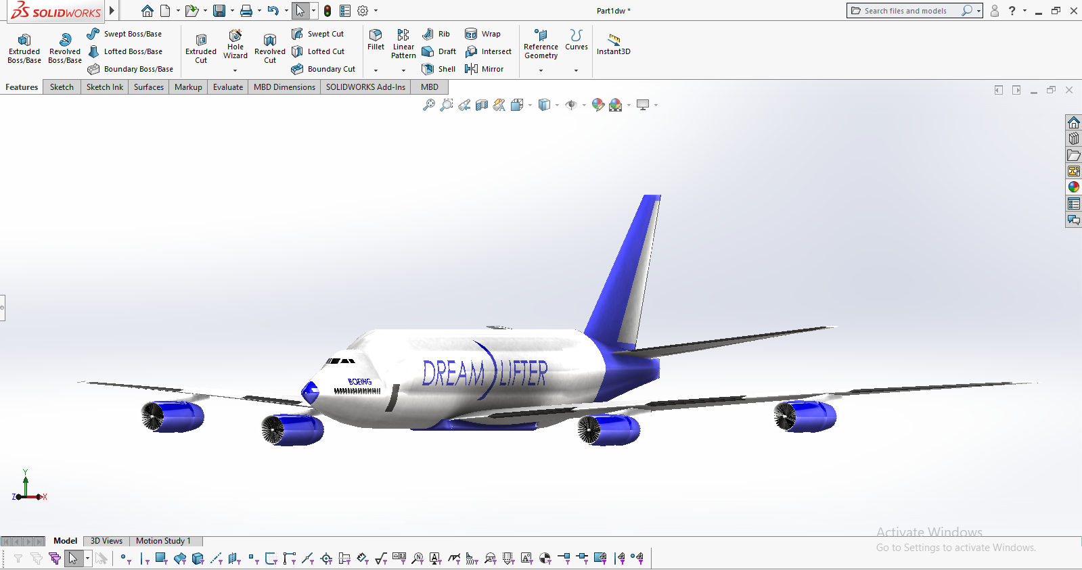This screenshot has height=570, width=1082.
Task: Expand the Fillet dropdown arrow
Action: [376, 70]
